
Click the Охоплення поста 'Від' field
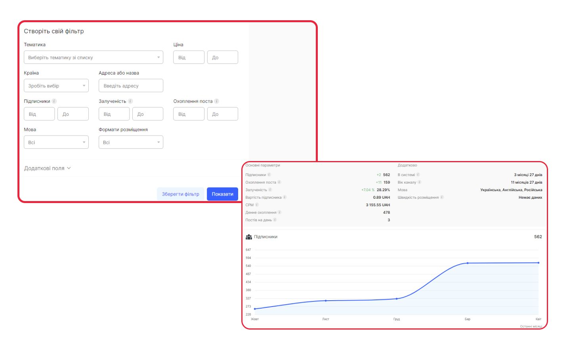pyautogui.click(x=189, y=114)
